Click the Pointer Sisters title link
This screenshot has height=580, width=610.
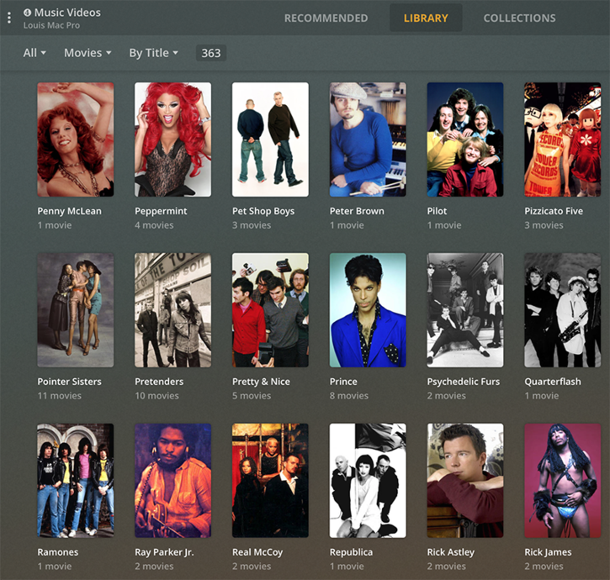(x=69, y=382)
